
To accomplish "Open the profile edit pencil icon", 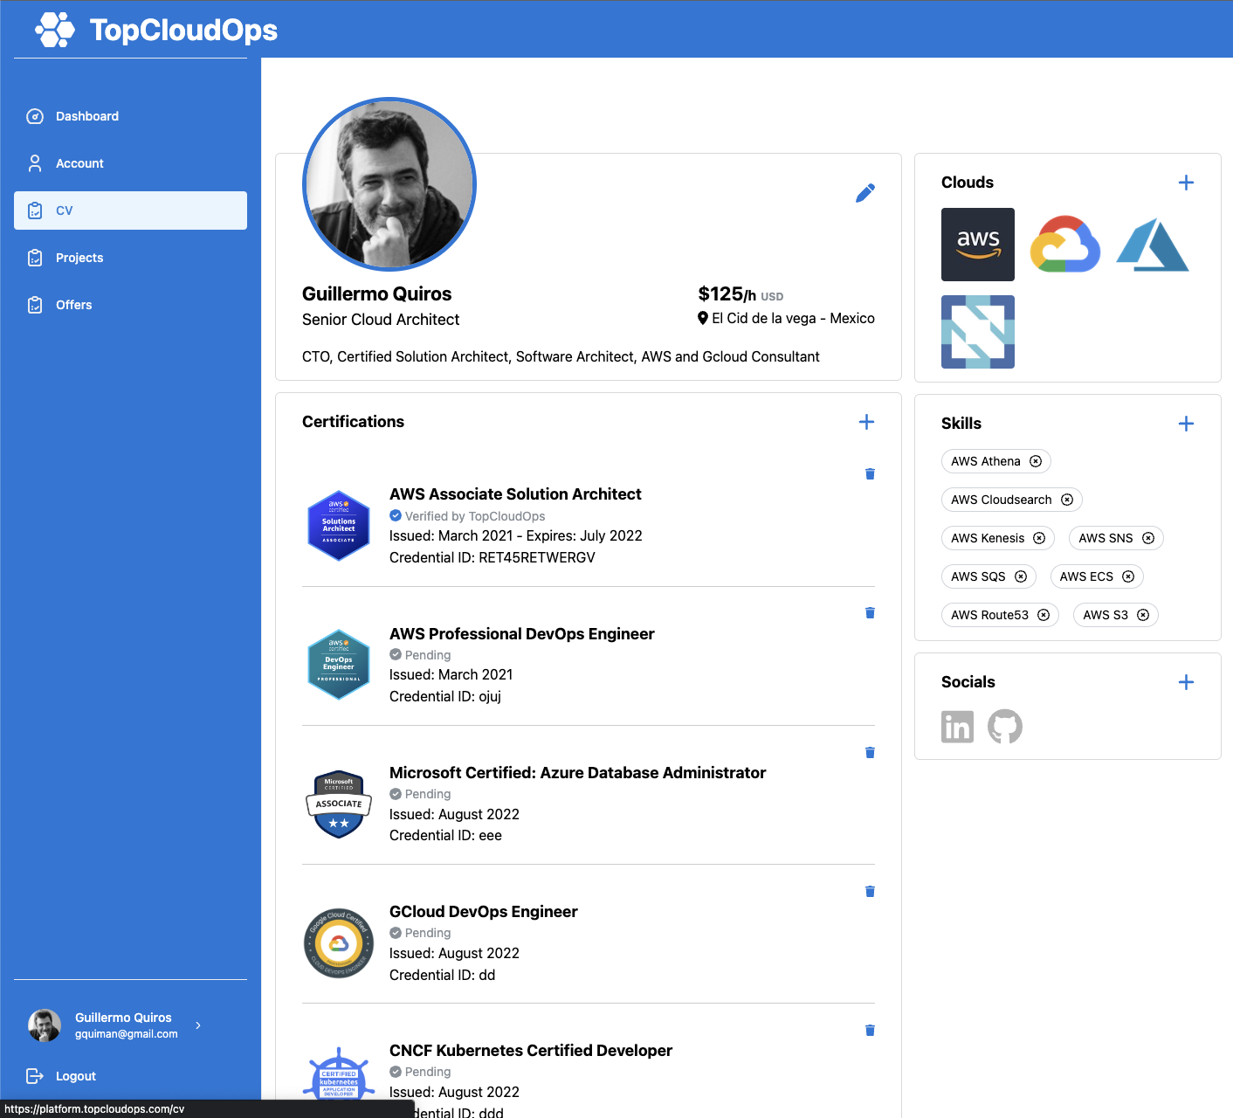I will [865, 192].
